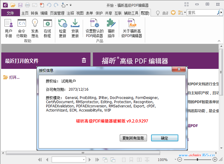Click the save icon in quick access toolbar

[x=20, y=5]
